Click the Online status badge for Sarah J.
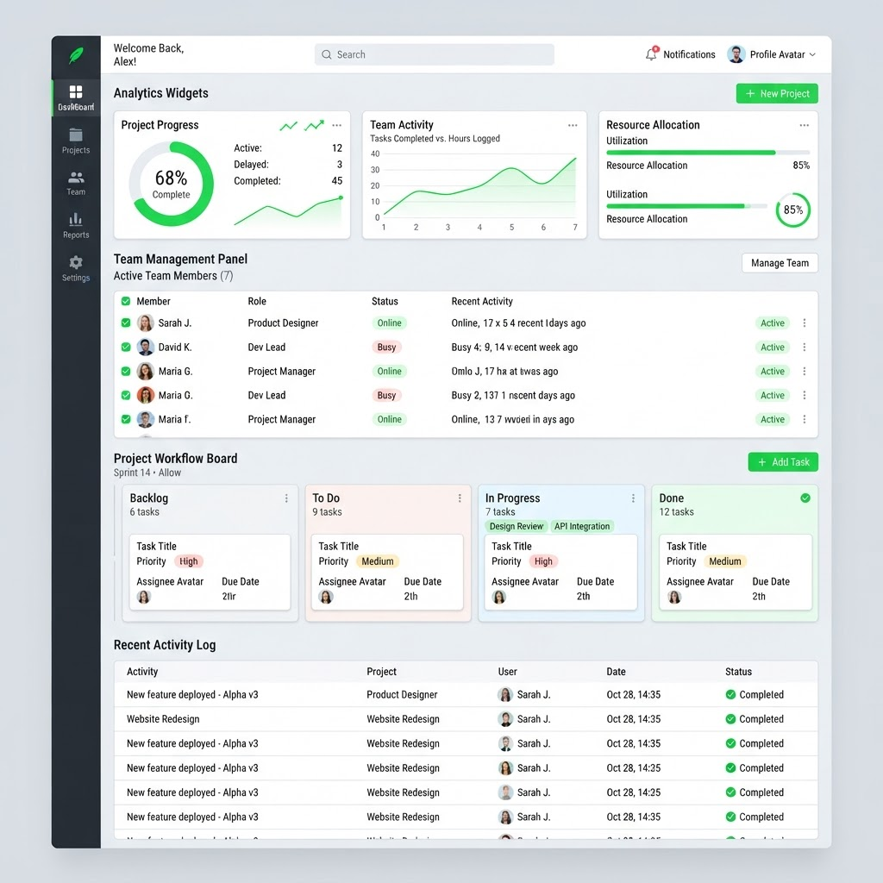This screenshot has height=883, width=883. click(x=389, y=323)
